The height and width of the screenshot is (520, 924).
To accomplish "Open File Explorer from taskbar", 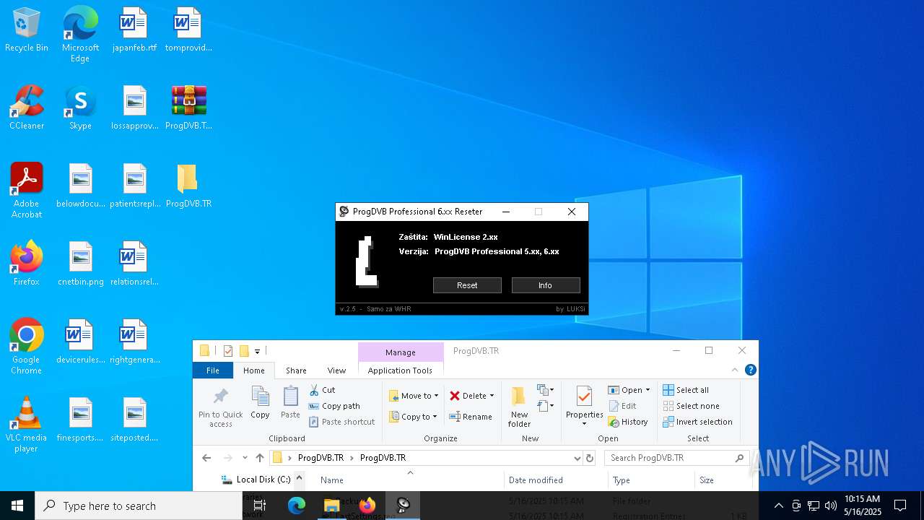I will click(332, 506).
